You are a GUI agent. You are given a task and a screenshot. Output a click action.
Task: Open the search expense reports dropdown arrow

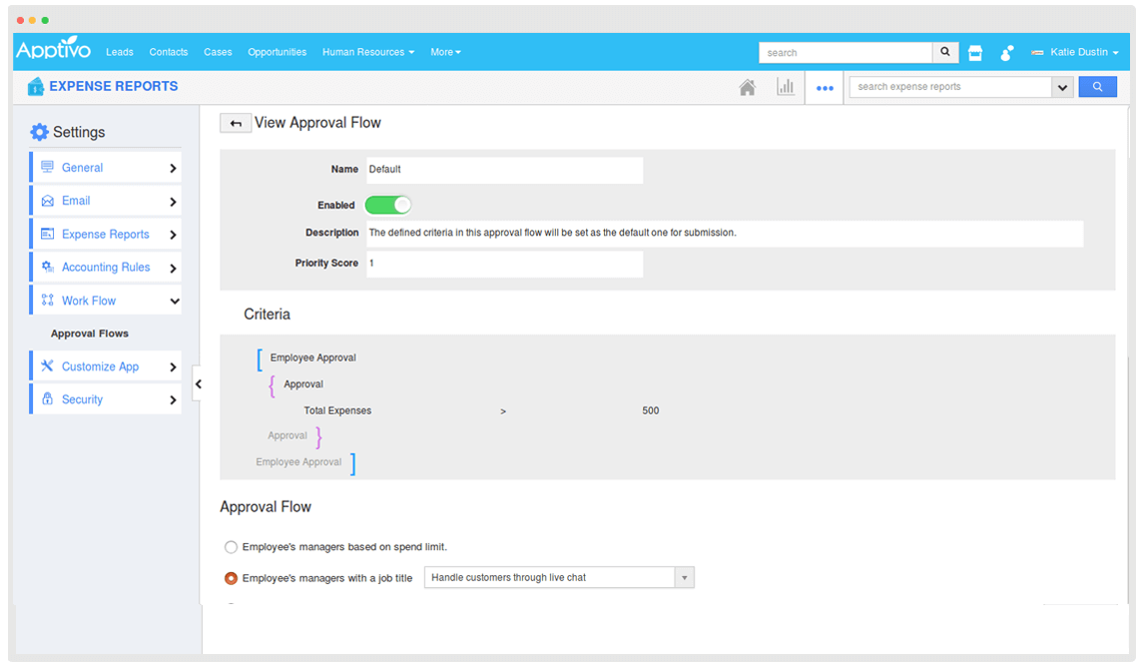click(x=1062, y=87)
